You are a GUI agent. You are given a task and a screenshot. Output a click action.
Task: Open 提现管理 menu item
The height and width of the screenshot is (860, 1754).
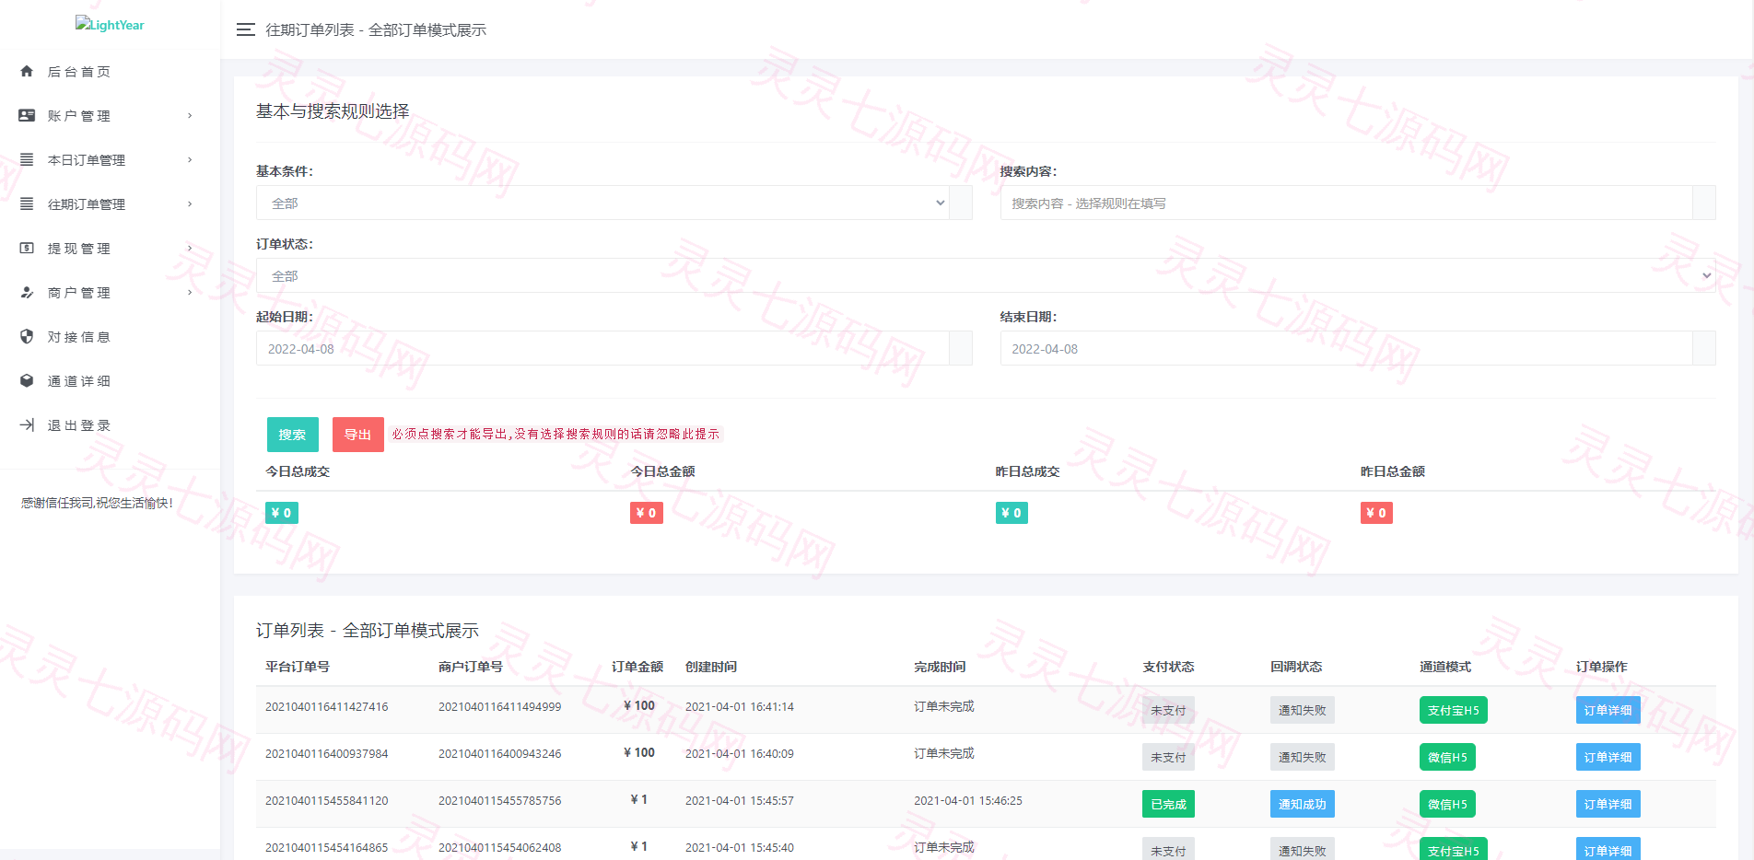click(110, 248)
